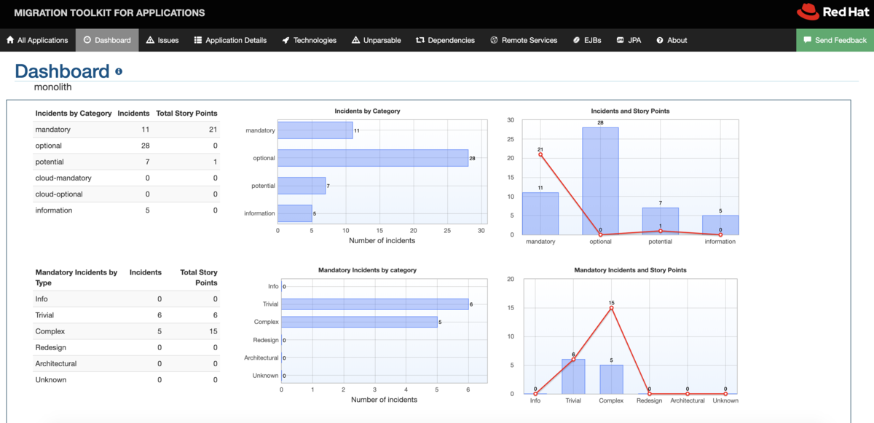This screenshot has width=874, height=423.
Task: Click the Complex row in type table
Action: (127, 331)
